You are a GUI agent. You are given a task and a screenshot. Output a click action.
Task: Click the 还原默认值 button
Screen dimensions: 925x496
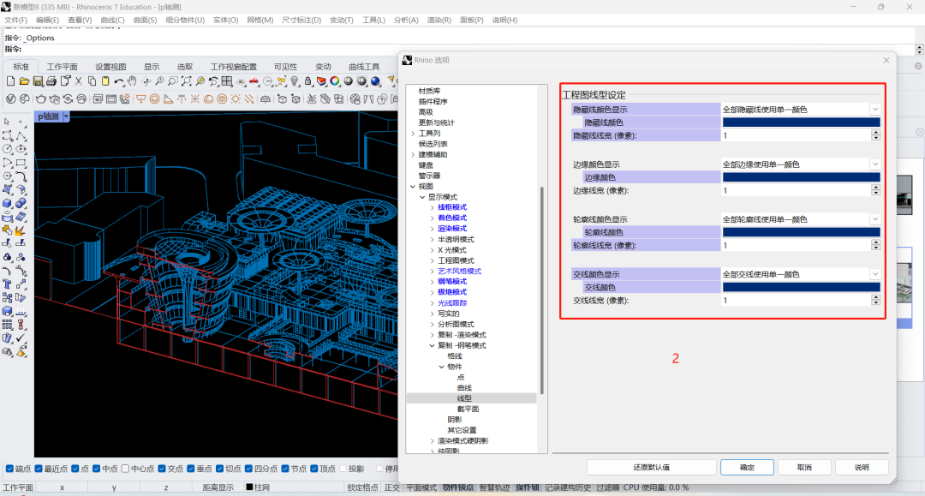pos(651,467)
